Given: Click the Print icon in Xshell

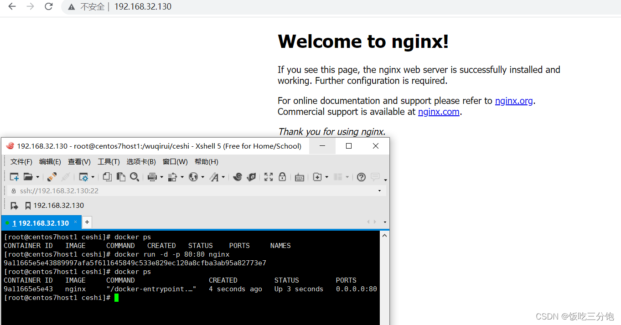Looking at the screenshot, I should pyautogui.click(x=152, y=177).
